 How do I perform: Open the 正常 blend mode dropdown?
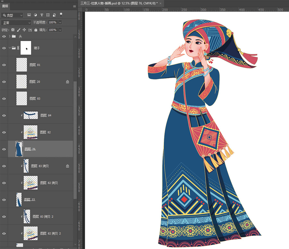pyautogui.click(x=16, y=23)
